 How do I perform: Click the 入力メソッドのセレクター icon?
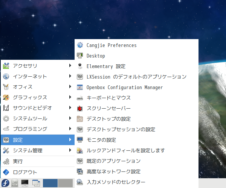tap(80, 182)
